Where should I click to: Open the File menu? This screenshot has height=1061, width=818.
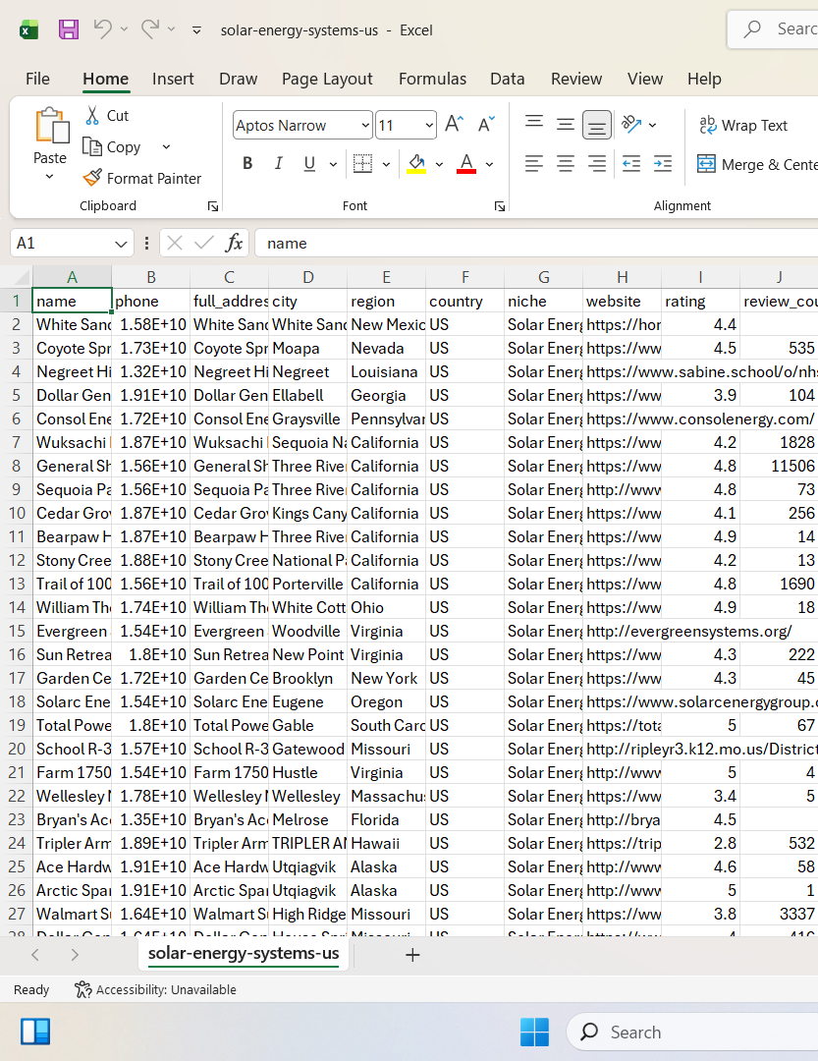click(x=37, y=79)
